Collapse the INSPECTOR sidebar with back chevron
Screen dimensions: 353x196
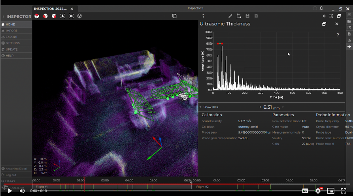pyautogui.click(x=4, y=17)
